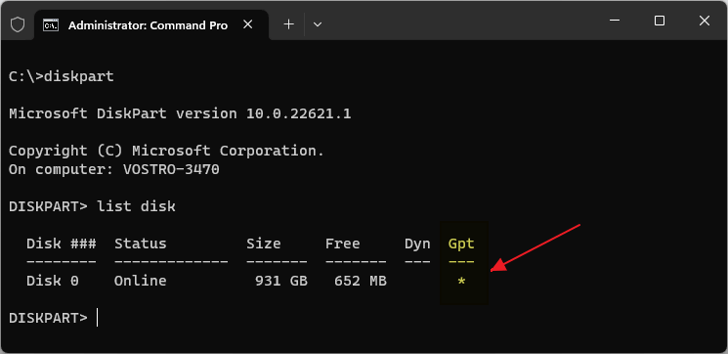The width and height of the screenshot is (728, 354).
Task: Click the 'On computer: VOSTRO-3470' line
Action: coord(113,169)
